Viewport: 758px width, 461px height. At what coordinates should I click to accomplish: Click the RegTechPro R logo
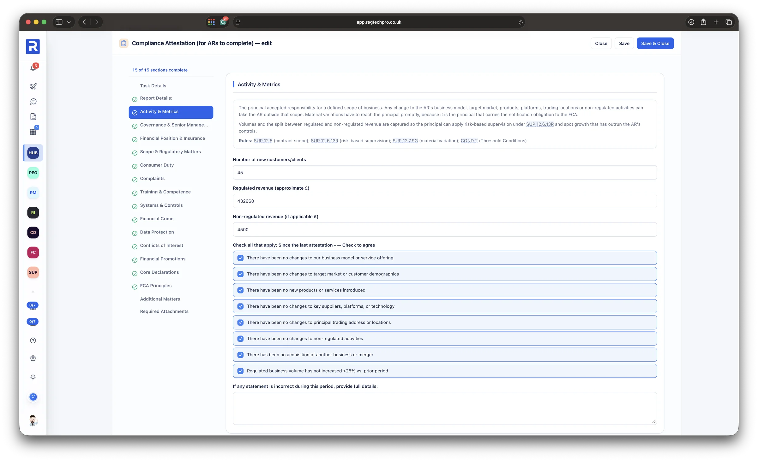pos(33,47)
